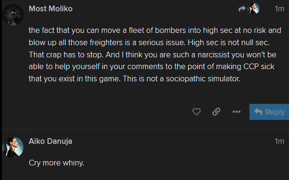
Task: Click the "Cry more whiny." reply text
Action: pyautogui.click(x=56, y=163)
